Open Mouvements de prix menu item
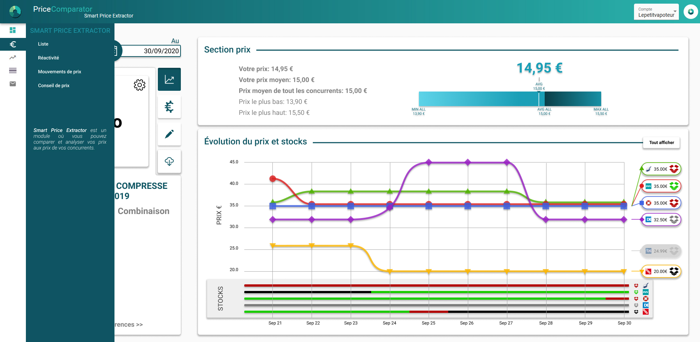Viewport: 700px width, 342px height. coord(59,72)
